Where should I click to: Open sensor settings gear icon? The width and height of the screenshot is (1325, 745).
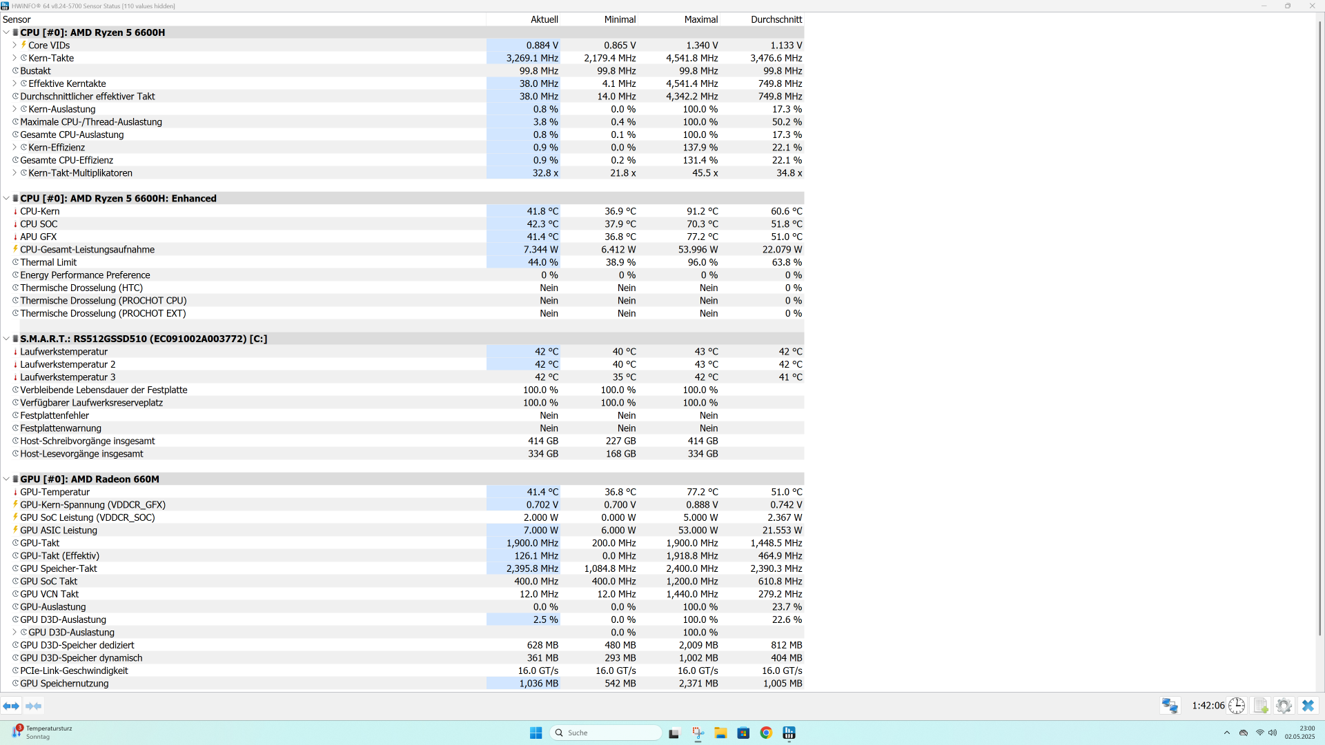pyautogui.click(x=1284, y=706)
